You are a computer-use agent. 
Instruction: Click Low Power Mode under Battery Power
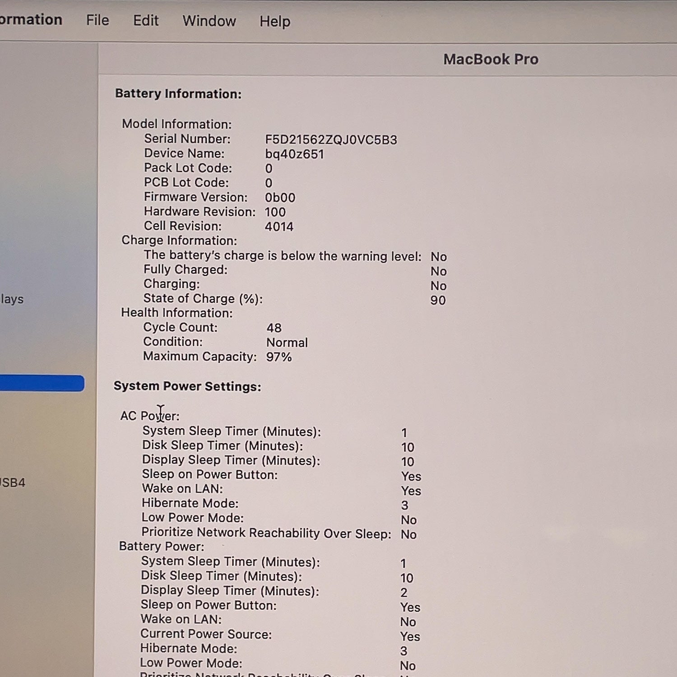[191, 663]
